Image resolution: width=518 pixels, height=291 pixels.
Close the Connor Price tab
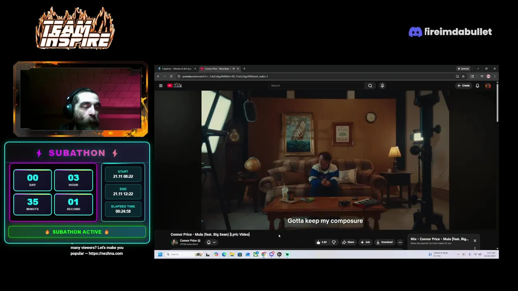pyautogui.click(x=238, y=69)
